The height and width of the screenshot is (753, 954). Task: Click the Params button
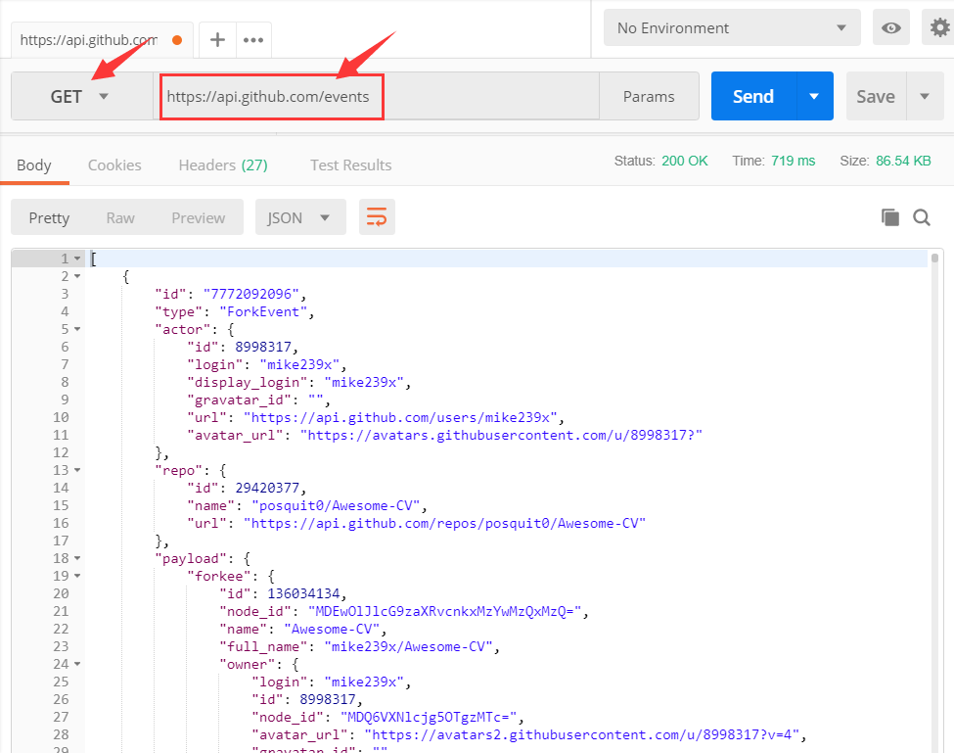649,96
